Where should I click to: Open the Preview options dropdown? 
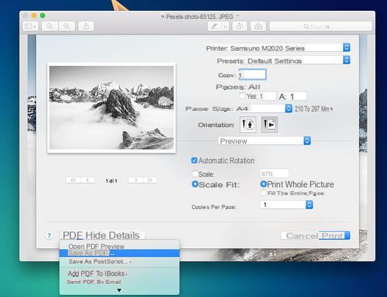point(265,141)
